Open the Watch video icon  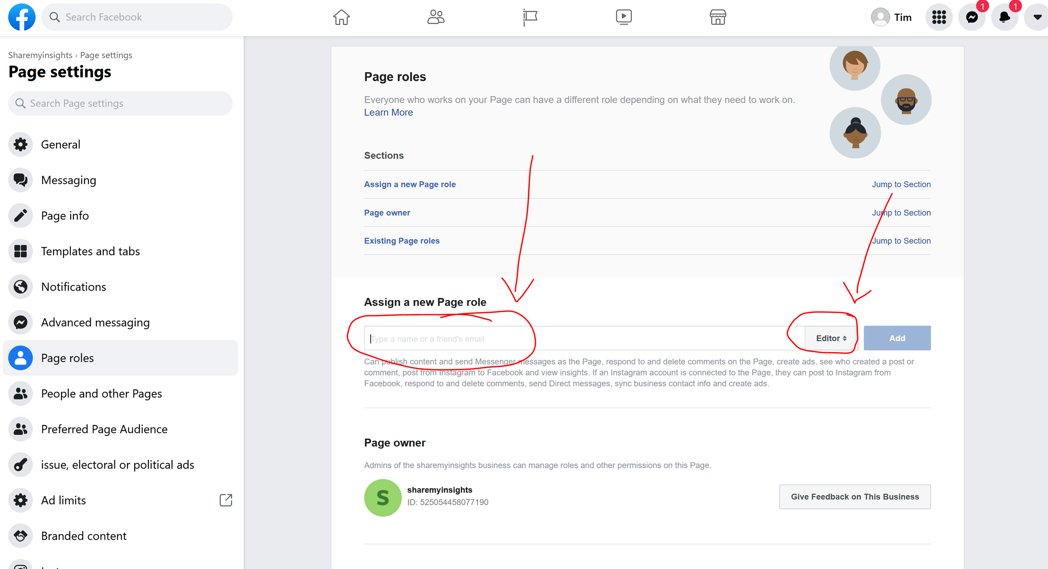pyautogui.click(x=624, y=17)
